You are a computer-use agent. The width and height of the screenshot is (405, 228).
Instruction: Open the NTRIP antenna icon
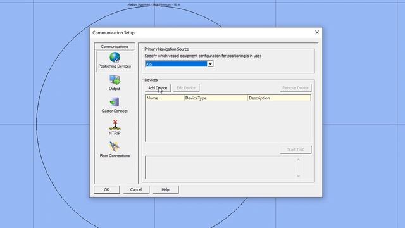point(115,125)
